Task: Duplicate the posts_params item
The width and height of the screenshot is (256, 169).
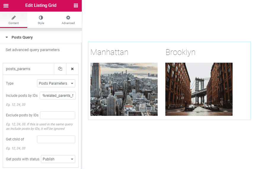Action: pos(60,69)
